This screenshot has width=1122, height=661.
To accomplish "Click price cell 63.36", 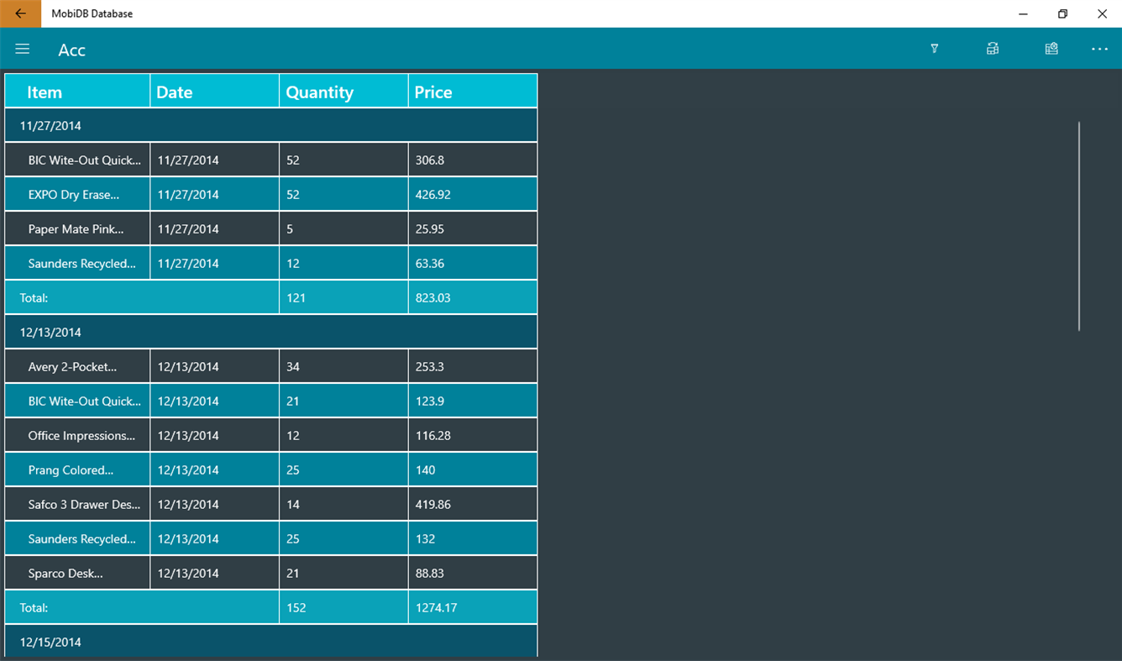I will coord(473,264).
